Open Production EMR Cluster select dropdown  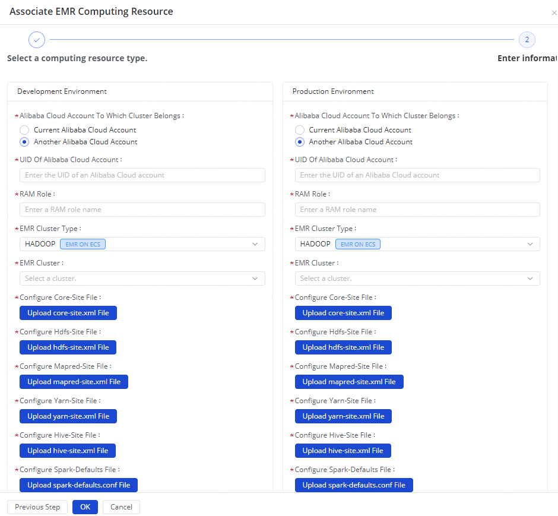(417, 278)
